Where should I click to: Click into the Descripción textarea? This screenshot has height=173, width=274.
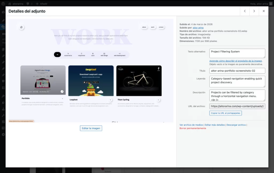pos(237,95)
